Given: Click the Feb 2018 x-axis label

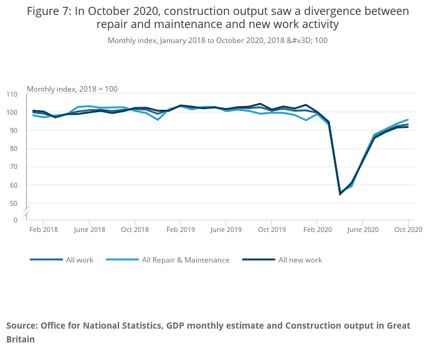Looking at the screenshot, I should (44, 230).
